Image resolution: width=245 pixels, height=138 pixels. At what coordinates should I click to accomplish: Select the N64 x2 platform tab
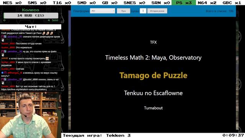(207, 3)
